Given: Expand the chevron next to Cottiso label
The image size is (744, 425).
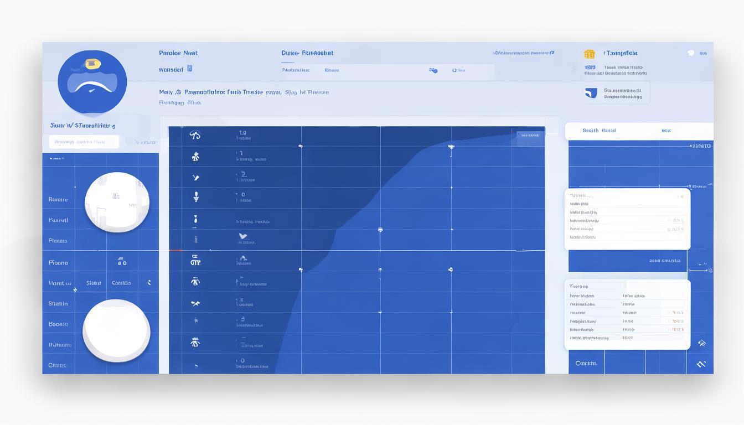Looking at the screenshot, I should (149, 283).
